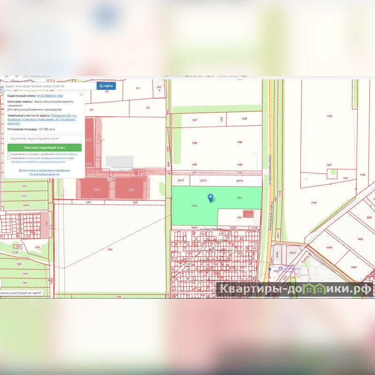375x375 pixels.
Task: Focus the cadastral number search field
Action: click(49, 86)
